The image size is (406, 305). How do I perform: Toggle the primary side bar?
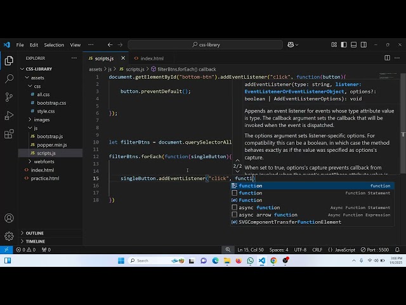point(344,44)
